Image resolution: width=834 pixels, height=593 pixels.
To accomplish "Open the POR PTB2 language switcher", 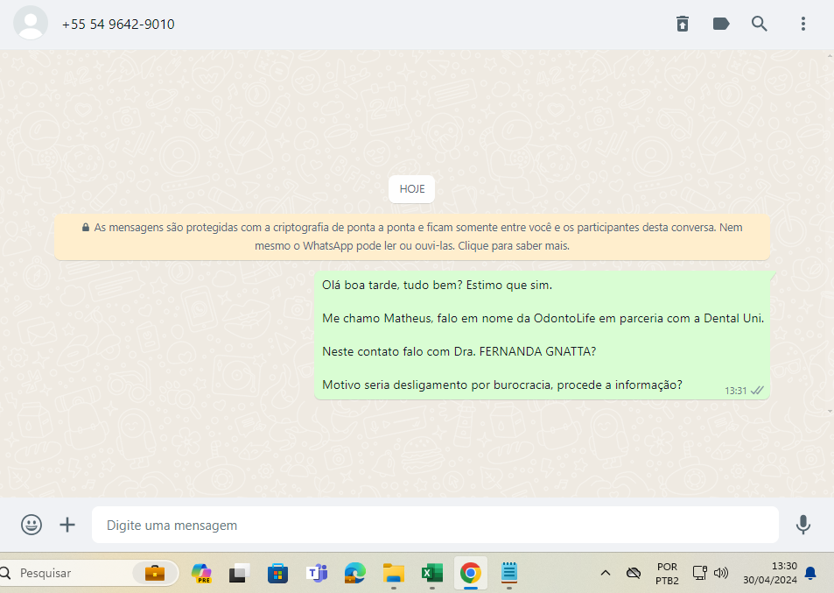I will coord(667,574).
